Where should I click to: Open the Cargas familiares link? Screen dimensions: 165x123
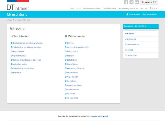pyautogui.click(x=75, y=85)
